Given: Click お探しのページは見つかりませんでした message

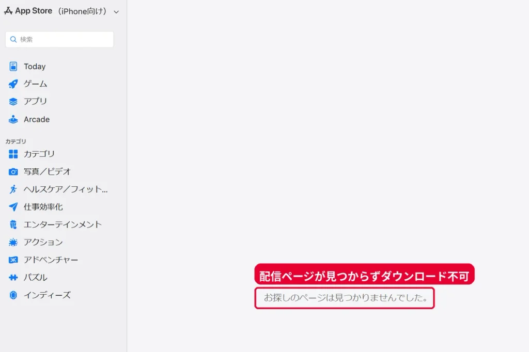Looking at the screenshot, I should 346,298.
